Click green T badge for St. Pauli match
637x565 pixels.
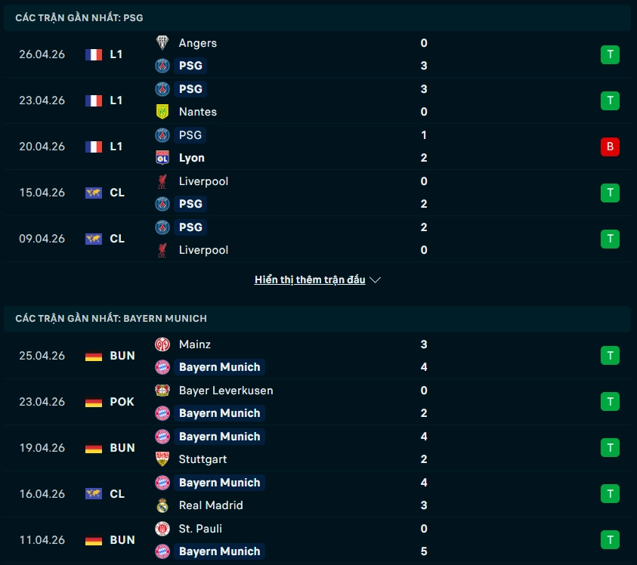point(610,540)
